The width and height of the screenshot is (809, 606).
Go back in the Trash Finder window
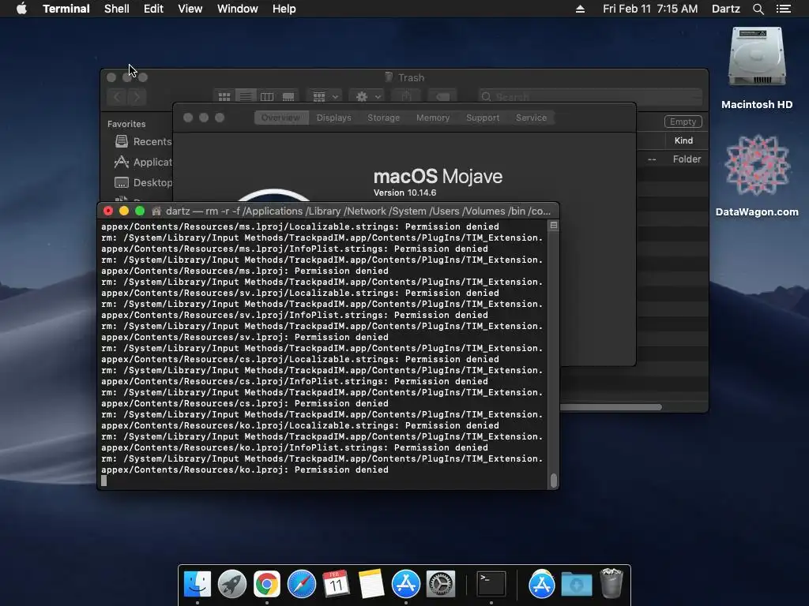tap(117, 97)
